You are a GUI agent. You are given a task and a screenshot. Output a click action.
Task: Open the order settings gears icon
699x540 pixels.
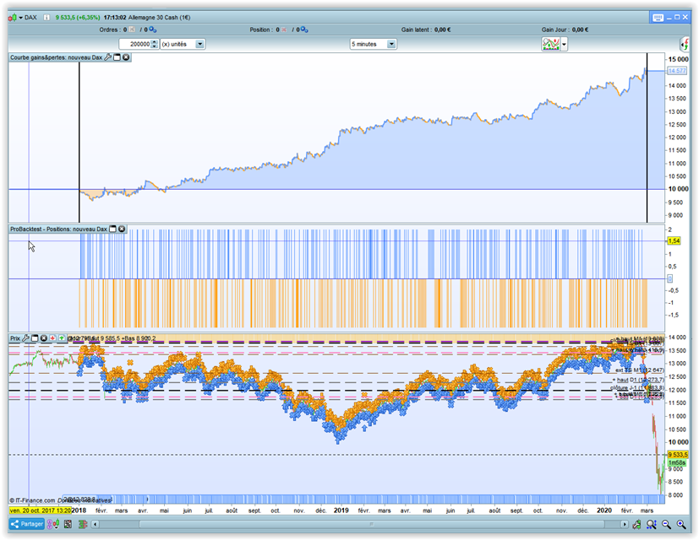pos(152,30)
